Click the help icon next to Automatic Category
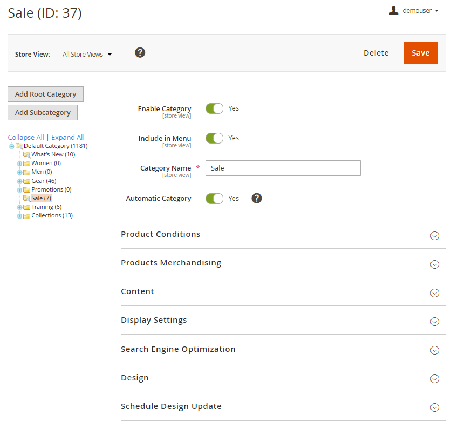458x429 pixels. coord(257,198)
